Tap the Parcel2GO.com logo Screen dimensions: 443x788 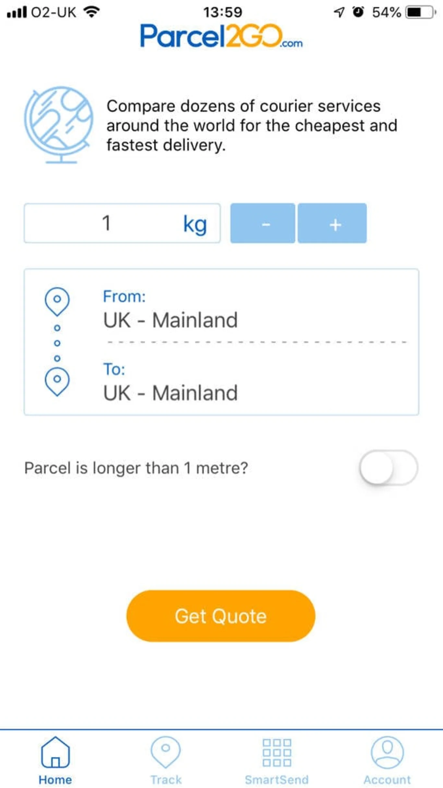(x=221, y=36)
